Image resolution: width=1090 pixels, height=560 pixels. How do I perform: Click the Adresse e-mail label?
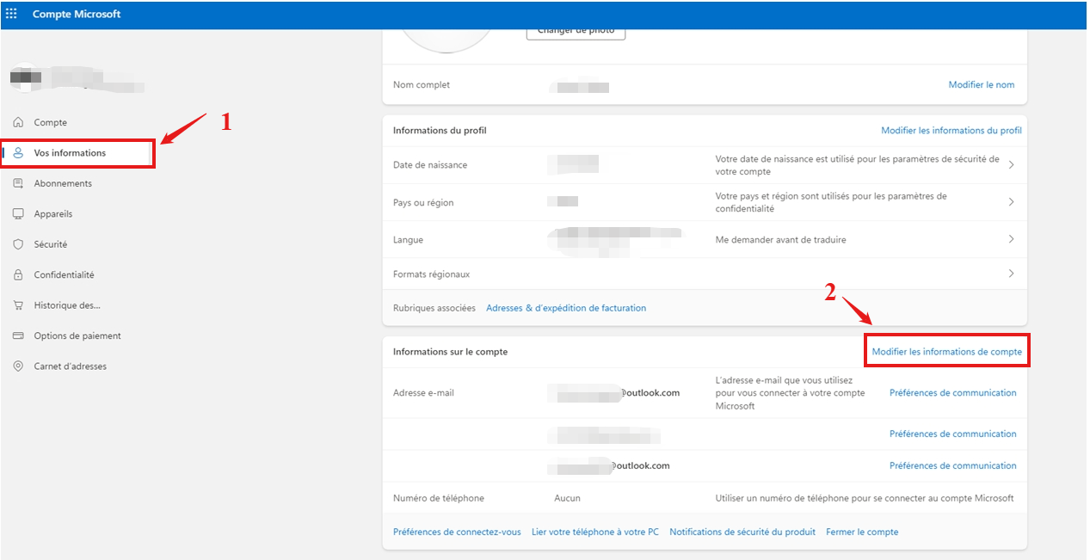[423, 393]
